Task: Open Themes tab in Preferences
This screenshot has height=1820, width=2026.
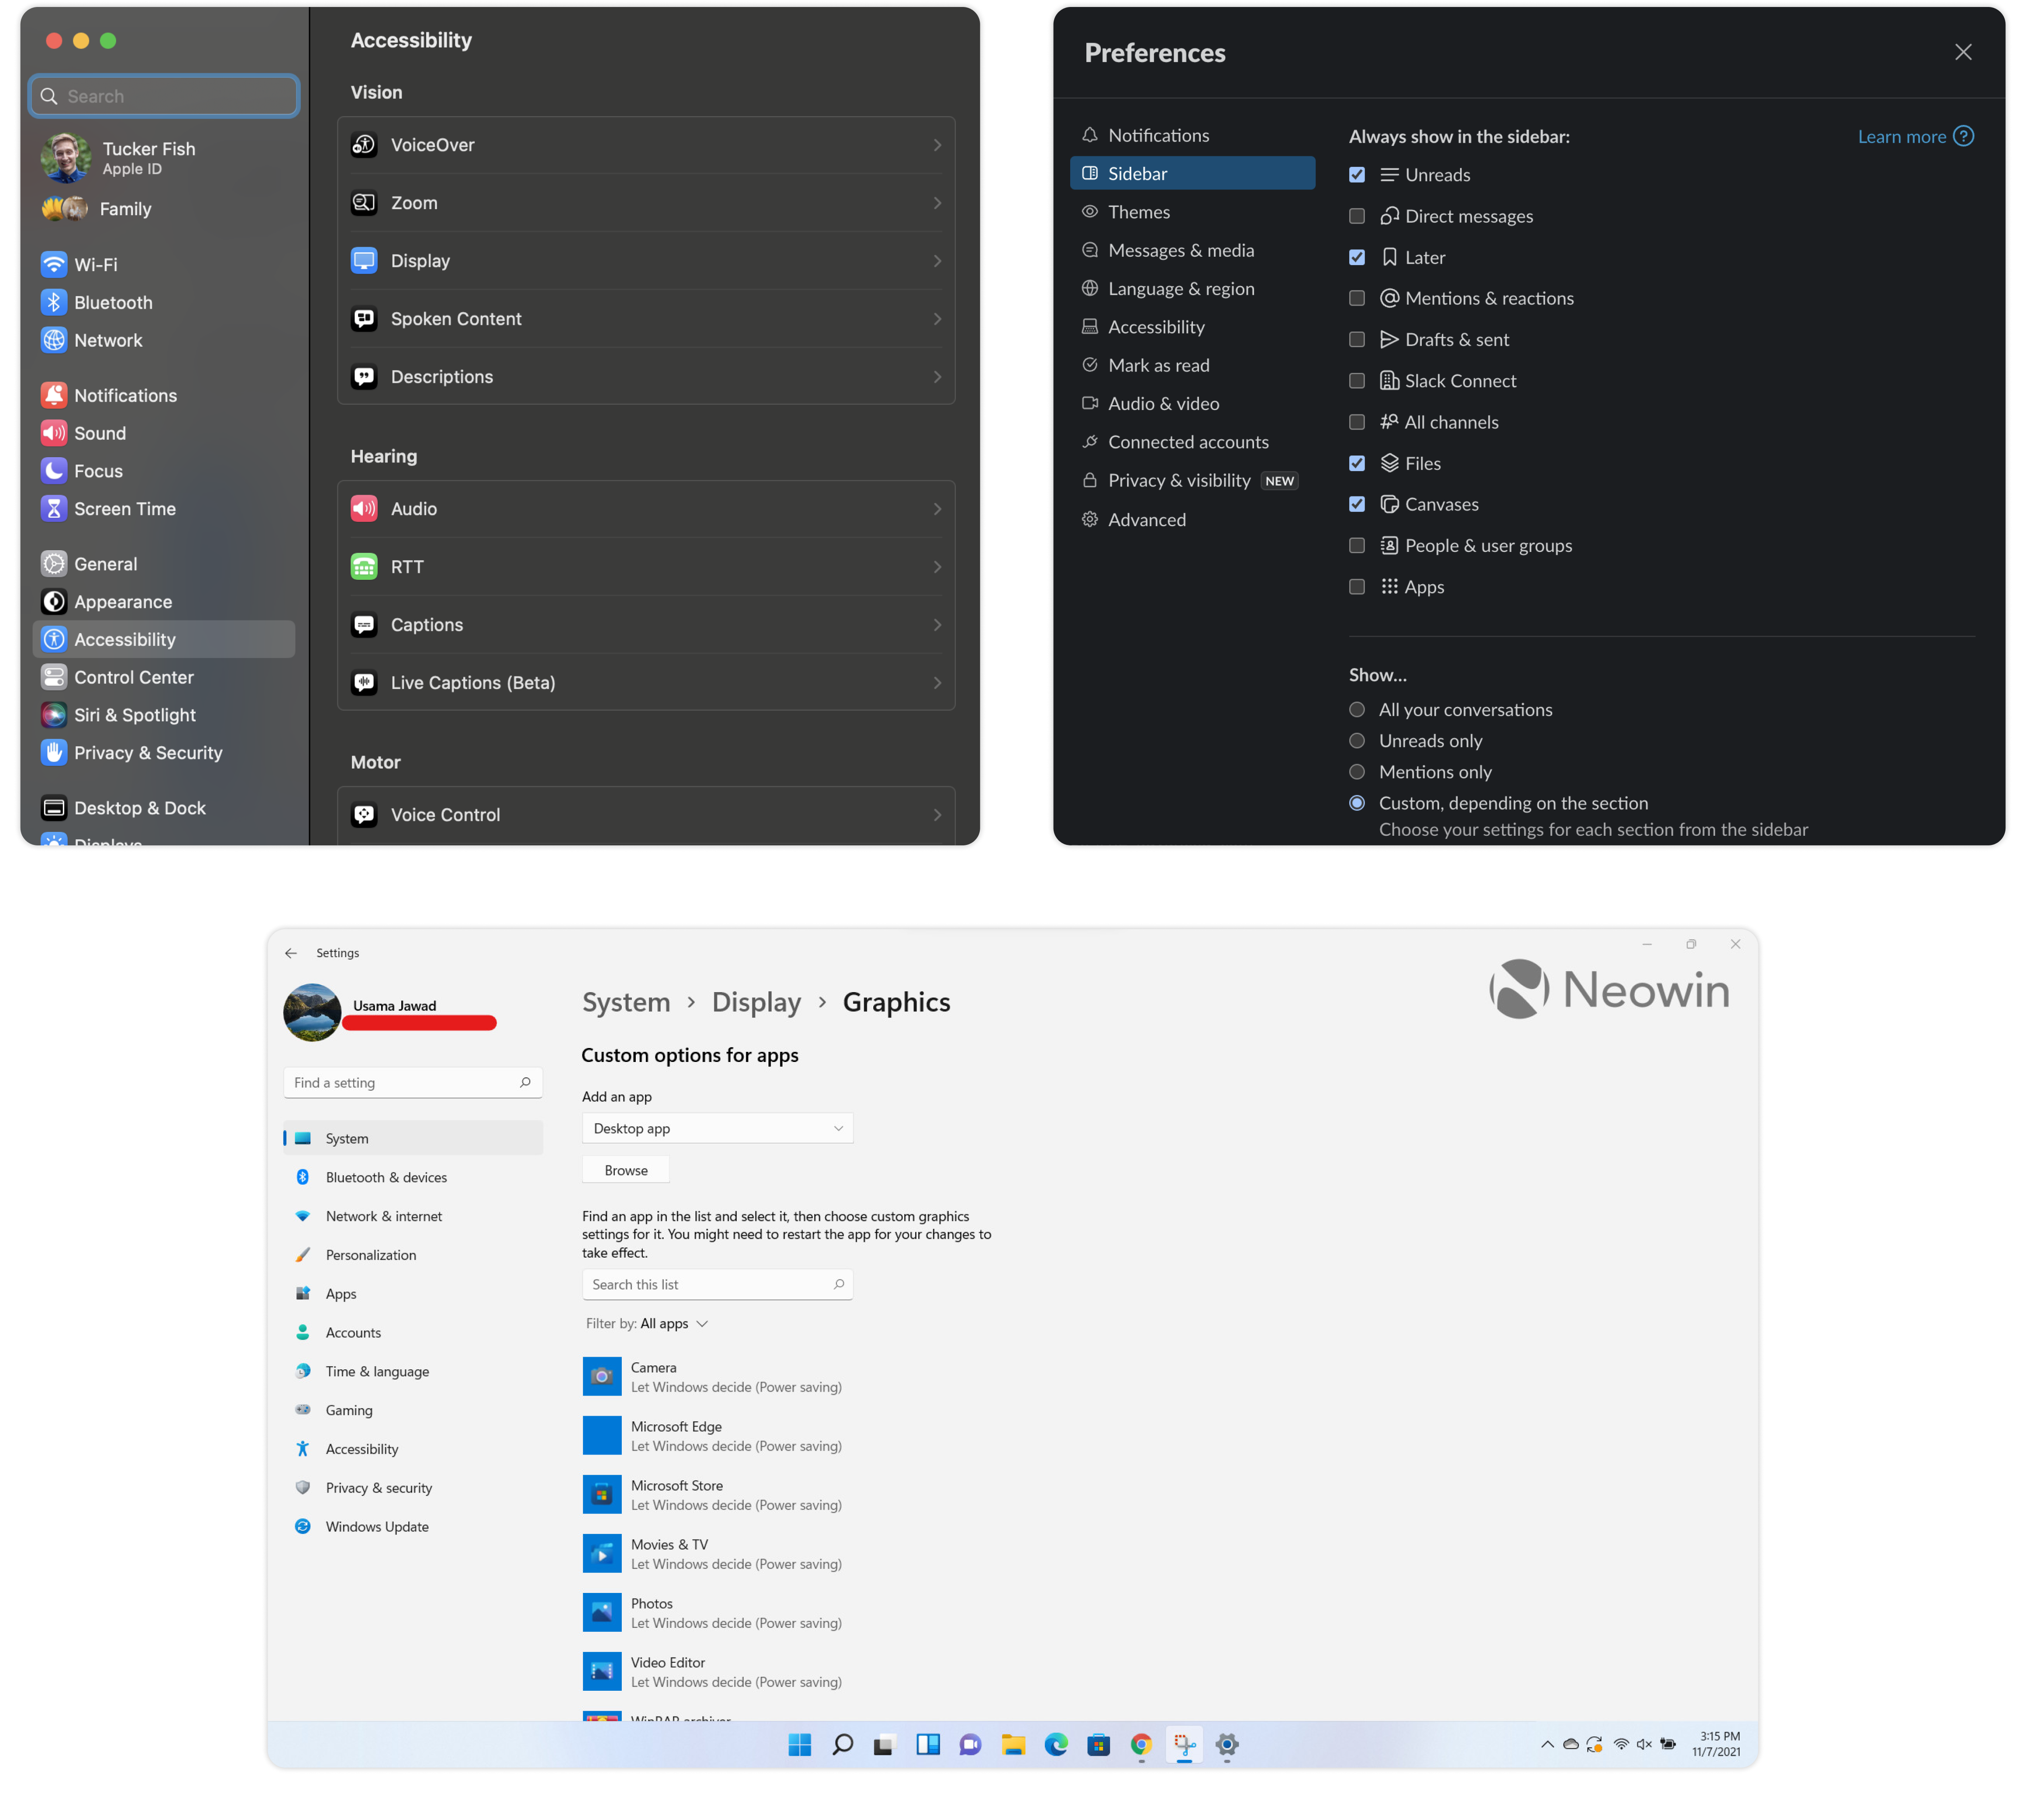Action: click(x=1192, y=212)
